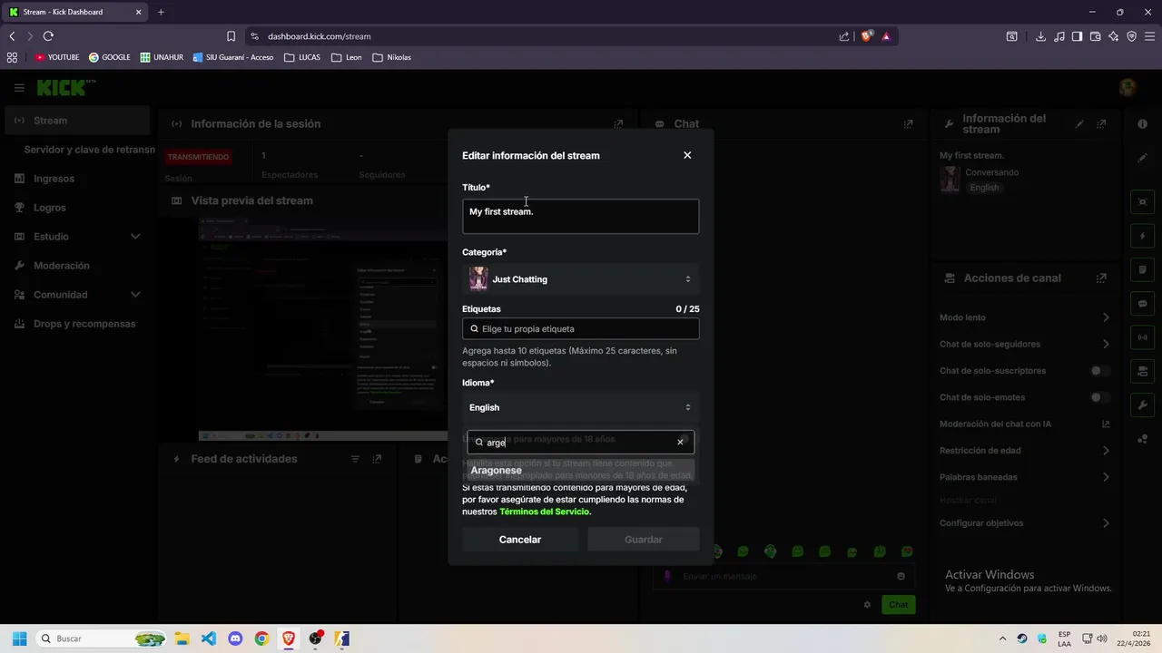The width and height of the screenshot is (1162, 653).
Task: Click the browser address bar URL
Action: [x=319, y=36]
